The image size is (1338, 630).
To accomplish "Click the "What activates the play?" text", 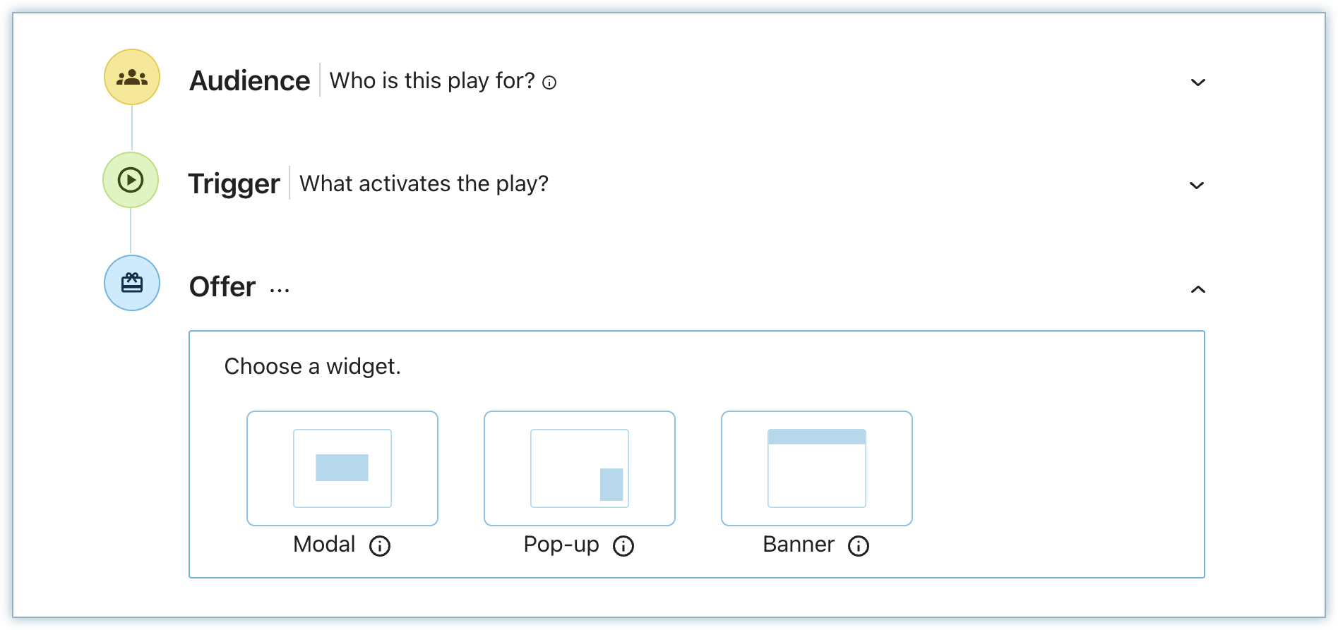I will point(424,183).
